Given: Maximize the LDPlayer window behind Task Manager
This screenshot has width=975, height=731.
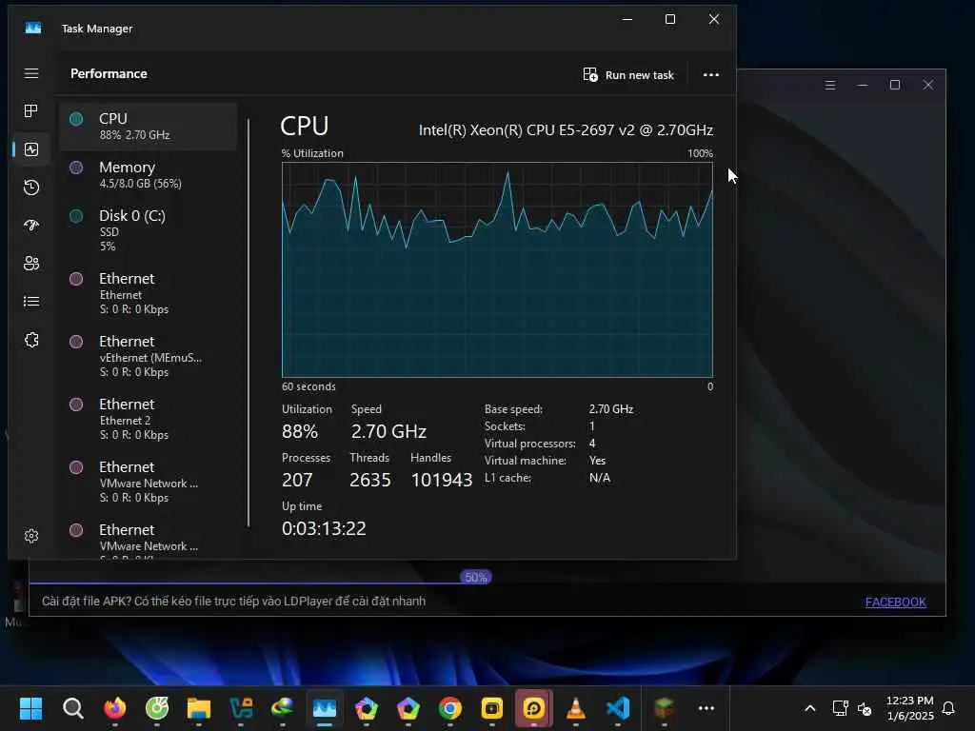Looking at the screenshot, I should tap(895, 85).
